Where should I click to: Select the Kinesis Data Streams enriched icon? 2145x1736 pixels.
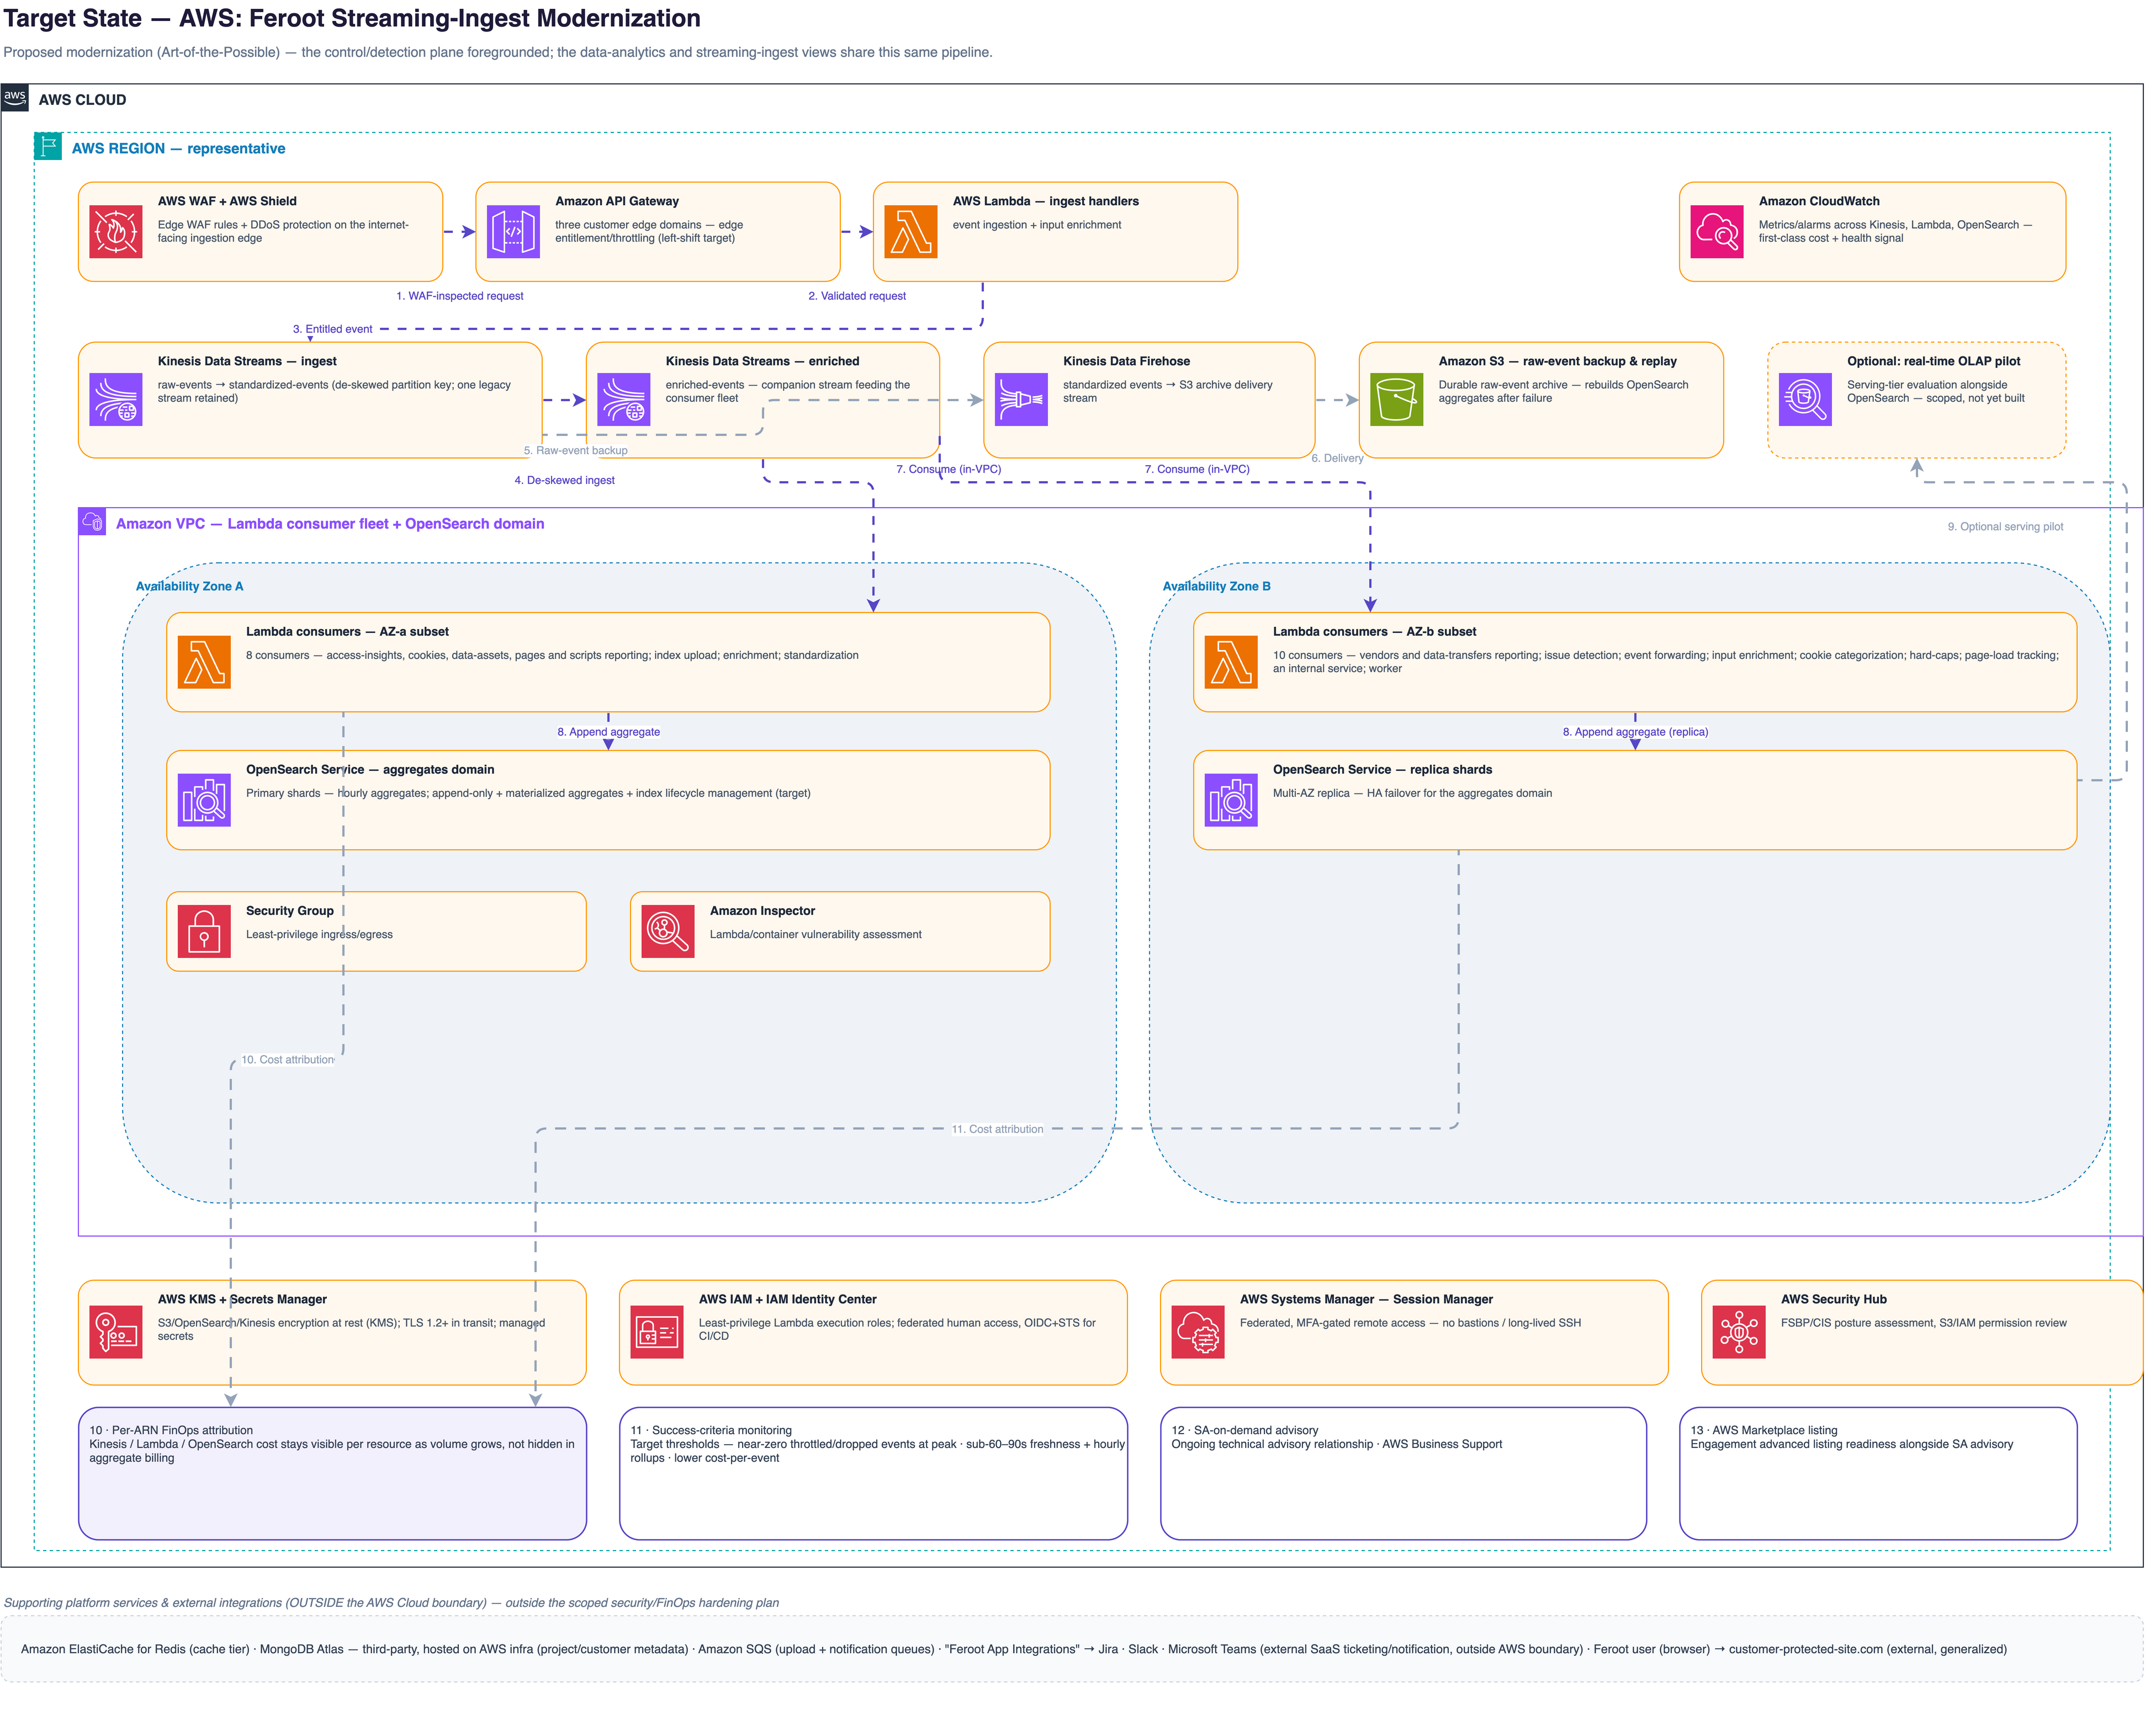click(x=623, y=399)
